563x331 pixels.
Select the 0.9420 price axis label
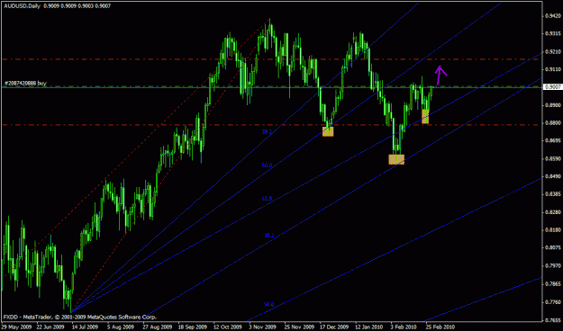coord(553,16)
